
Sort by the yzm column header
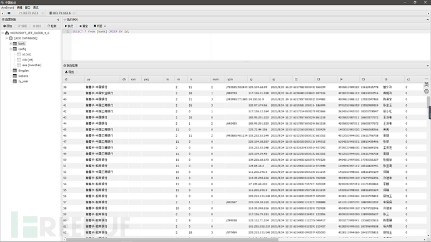click(236, 79)
